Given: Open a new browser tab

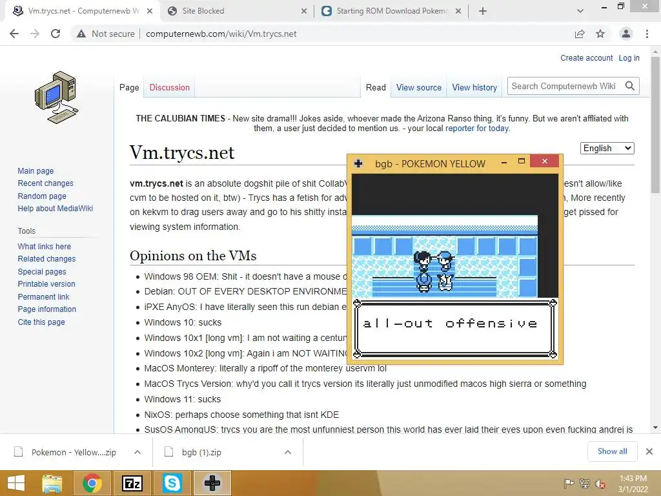Looking at the screenshot, I should coord(483,11).
